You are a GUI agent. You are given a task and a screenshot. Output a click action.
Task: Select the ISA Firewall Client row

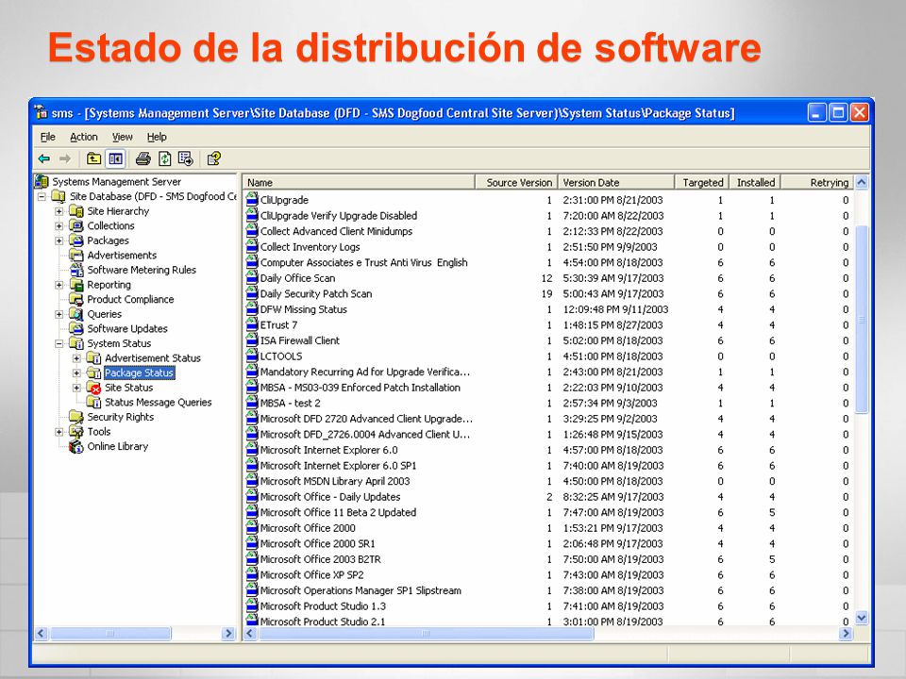click(547, 340)
